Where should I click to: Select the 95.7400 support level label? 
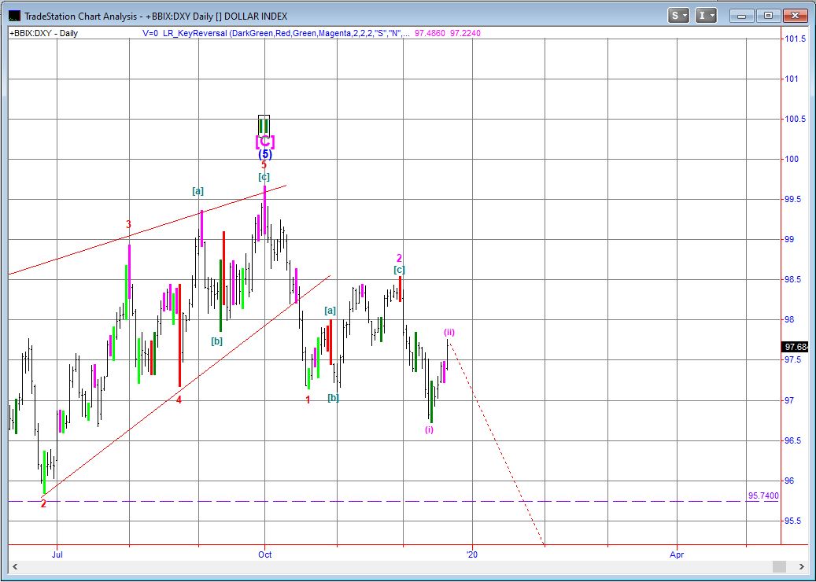pos(762,496)
